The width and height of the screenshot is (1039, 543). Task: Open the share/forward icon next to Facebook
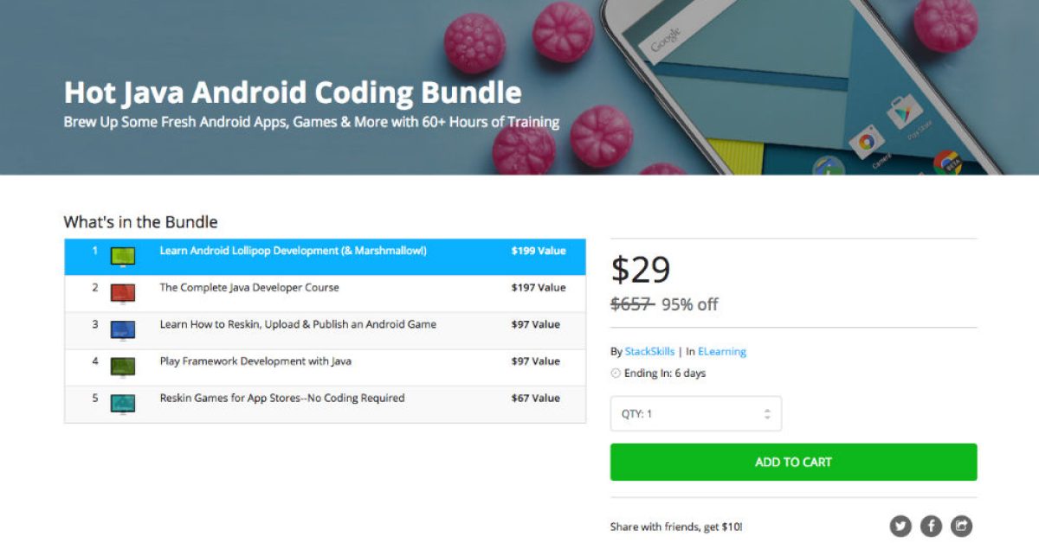coord(962,526)
